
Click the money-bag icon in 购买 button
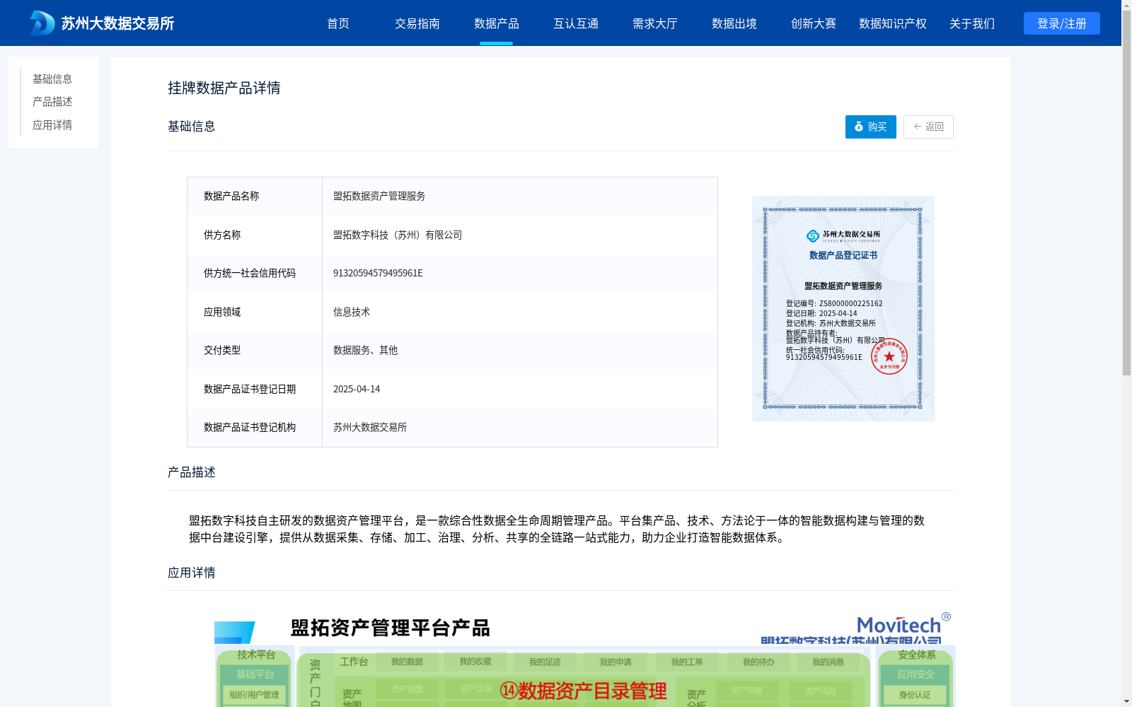pyautogui.click(x=859, y=127)
